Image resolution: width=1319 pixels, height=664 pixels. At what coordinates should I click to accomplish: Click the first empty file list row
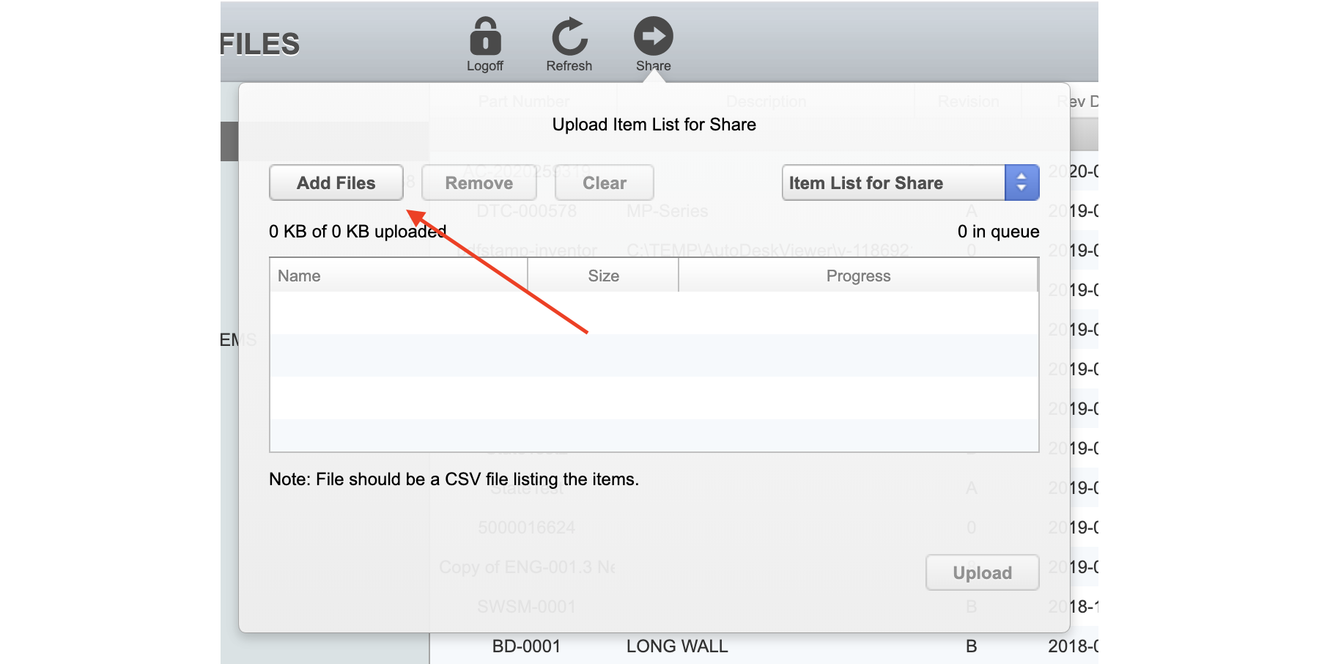point(654,313)
